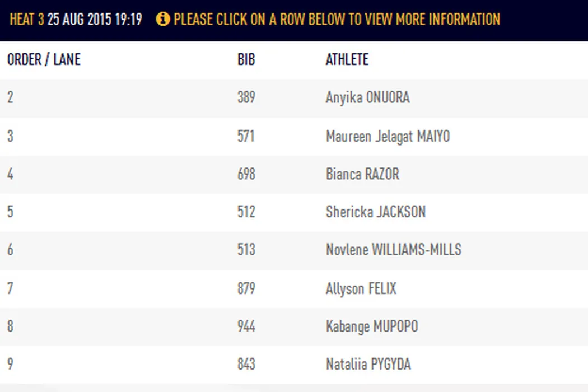Screen dimensions: 588x392
Task: Click bib number 389
Action: (x=246, y=97)
